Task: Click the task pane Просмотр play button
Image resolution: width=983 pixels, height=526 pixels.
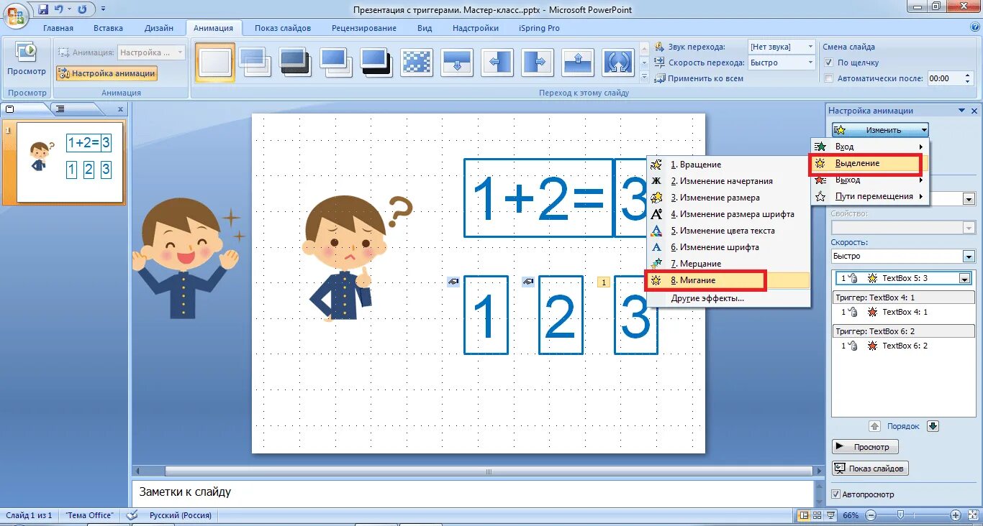Action: (865, 447)
